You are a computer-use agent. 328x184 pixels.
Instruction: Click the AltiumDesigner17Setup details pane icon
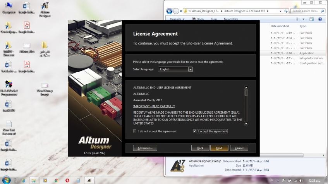pyautogui.click(x=178, y=166)
